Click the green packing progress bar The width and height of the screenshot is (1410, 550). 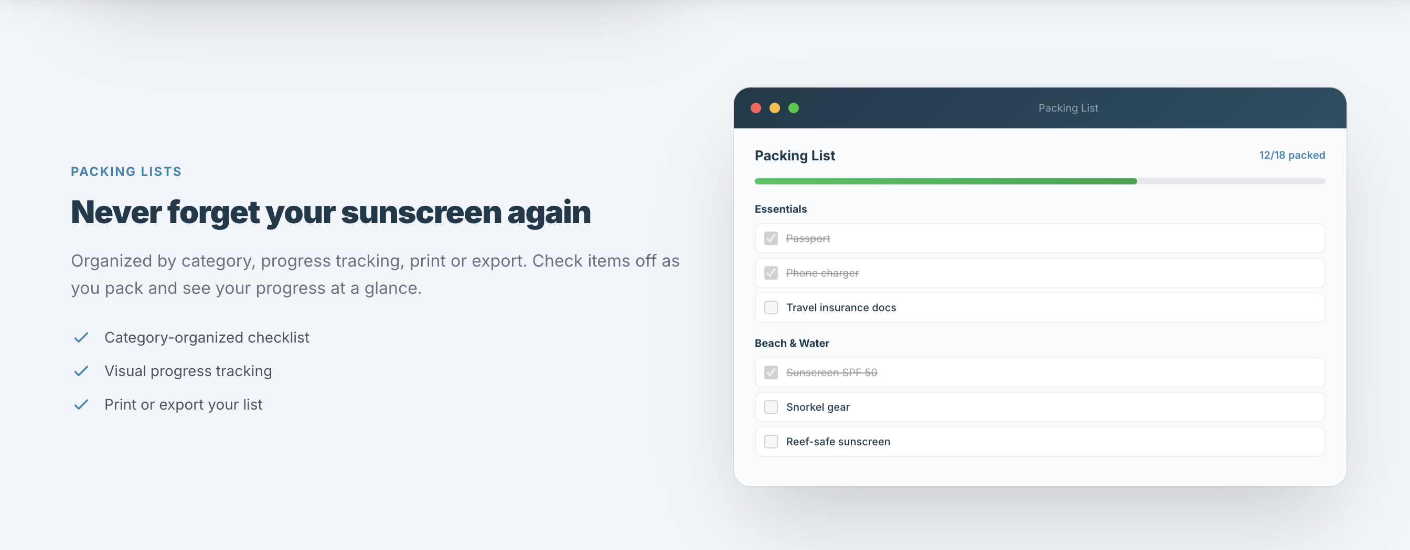1040,181
